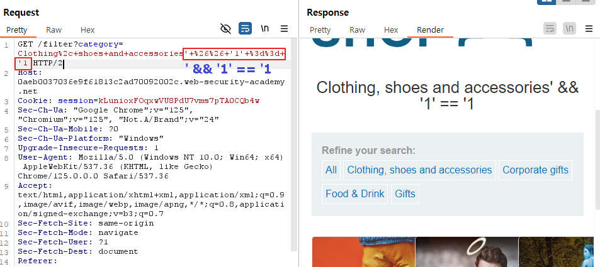600x267 pixels.
Task: Click the 'Chrome/125.0.0.0 Safari/537.36' text
Action: tap(93, 176)
